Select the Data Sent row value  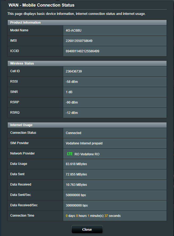coord(77,174)
